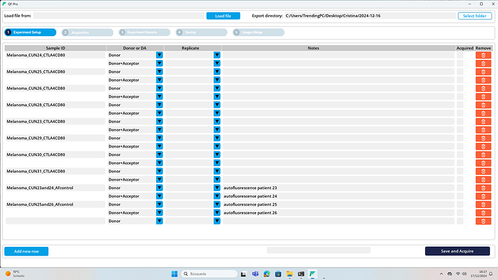Go to the Saving step tab
The height and width of the screenshot is (280, 498).
[201, 32]
